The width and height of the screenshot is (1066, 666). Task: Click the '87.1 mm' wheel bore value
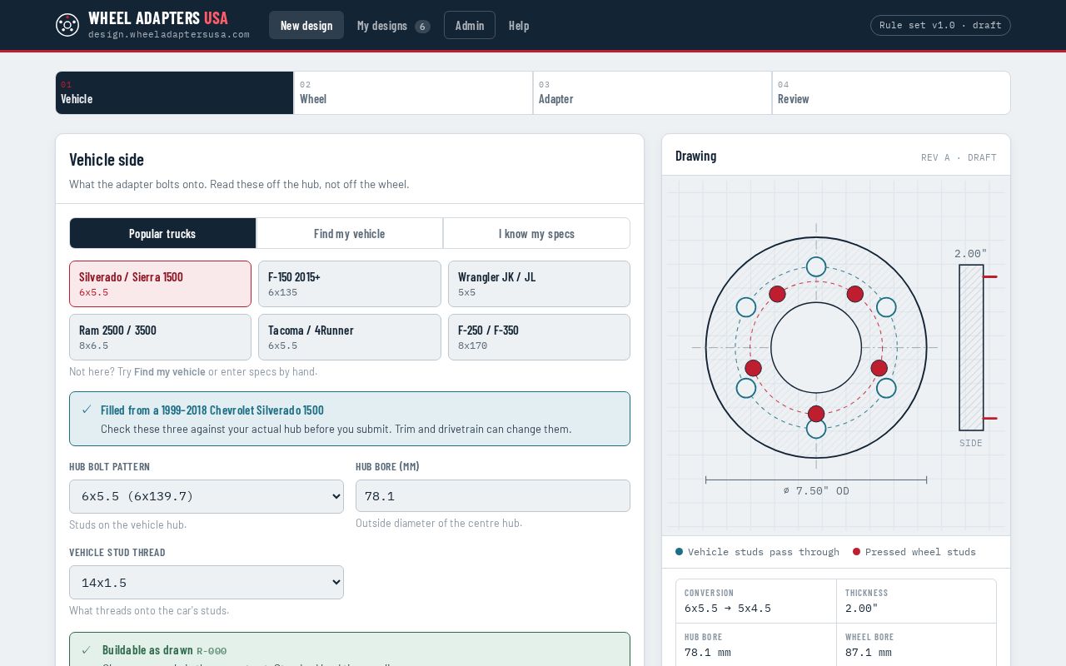click(869, 653)
